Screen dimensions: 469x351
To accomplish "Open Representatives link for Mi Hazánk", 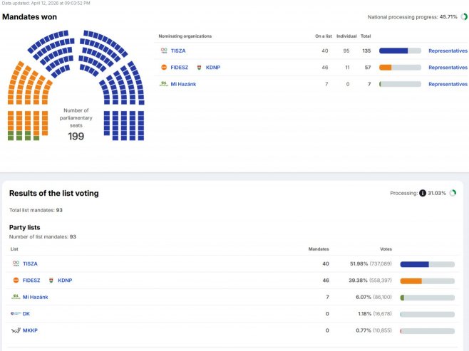I will (x=448, y=84).
